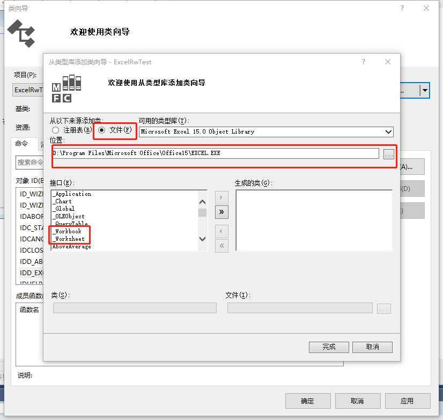Click the interface list scroll-up arrow
This screenshot has width=443, height=420.
[x=202, y=202]
